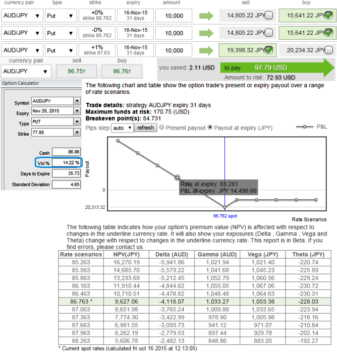Click the big green 'to pay: 97.79 USD' arrow
This screenshot has height=354, width=337.
[277, 68]
